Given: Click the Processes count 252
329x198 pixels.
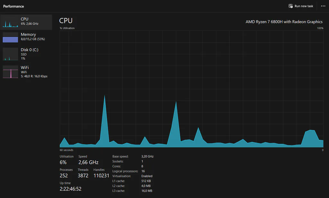Looking at the screenshot, I should [x=64, y=175].
